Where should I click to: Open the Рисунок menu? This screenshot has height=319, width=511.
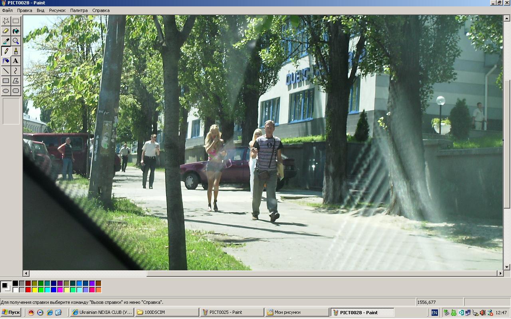pos(57,10)
